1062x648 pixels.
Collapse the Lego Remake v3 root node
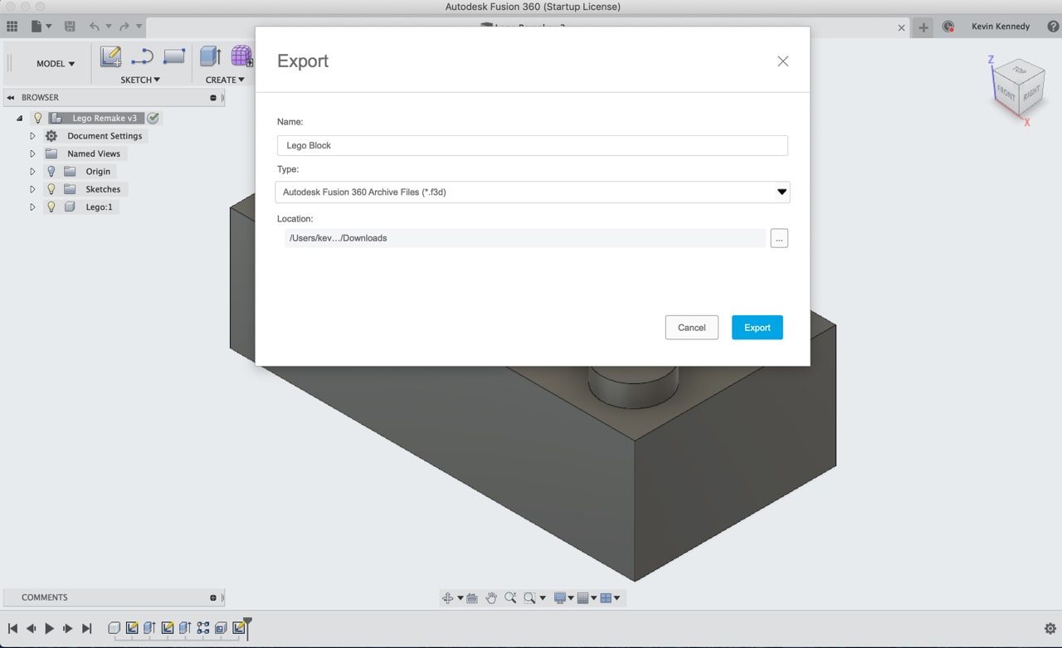19,118
